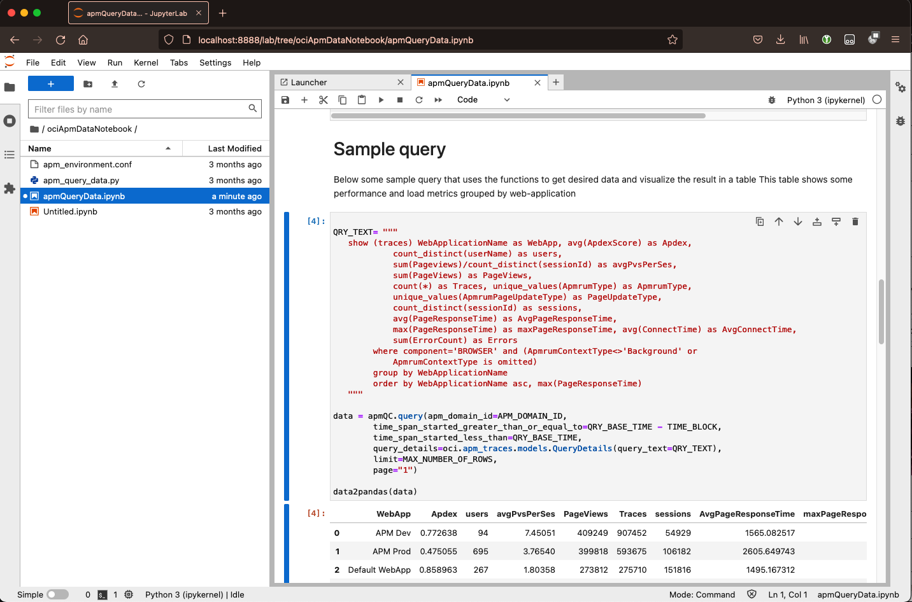Delete the cell with trash icon
Screen dimensions: 912x602
(855, 221)
